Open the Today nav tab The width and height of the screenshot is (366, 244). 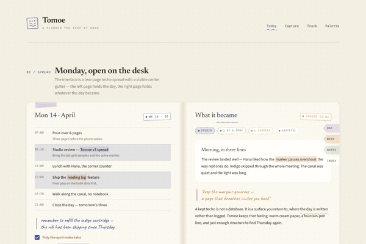coord(271,26)
